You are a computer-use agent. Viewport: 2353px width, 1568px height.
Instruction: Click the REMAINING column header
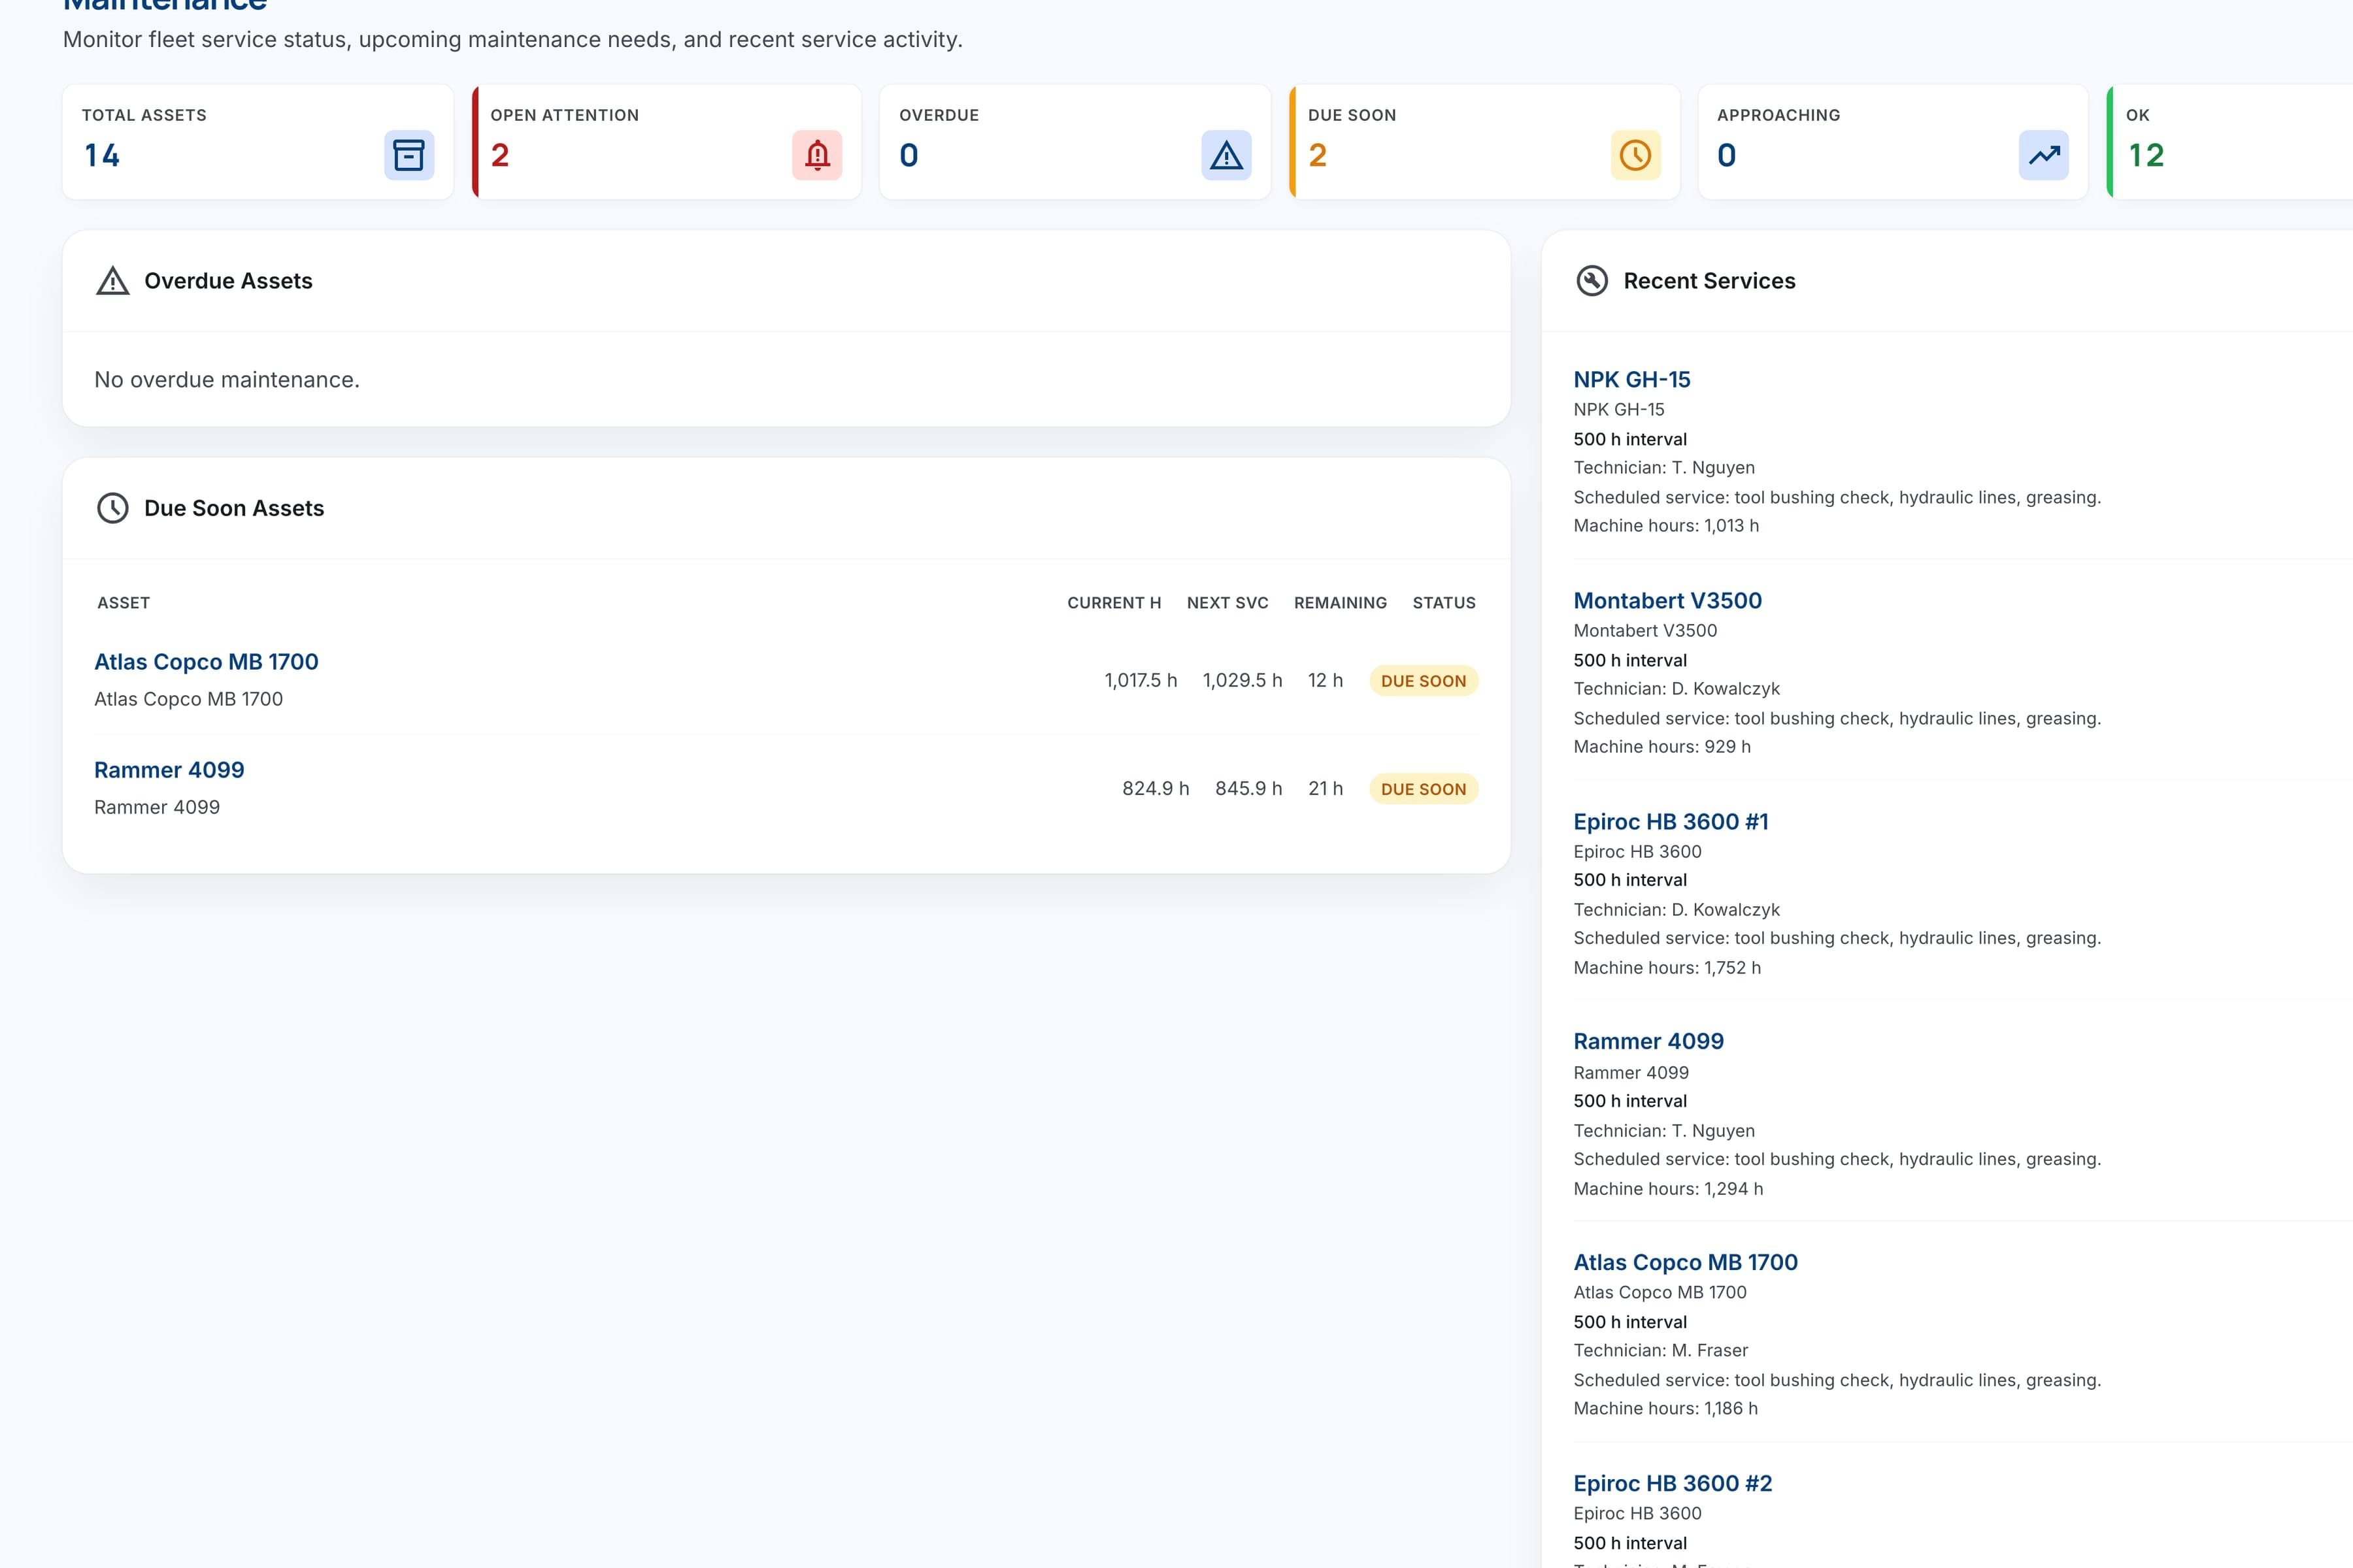[x=1341, y=603]
